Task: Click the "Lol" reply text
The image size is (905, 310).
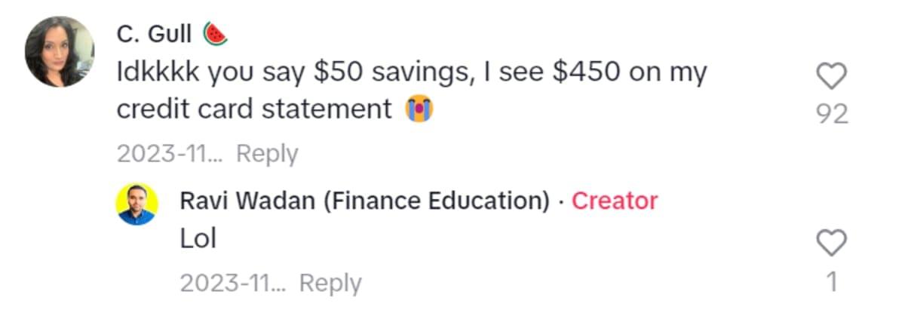Action: coord(198,239)
